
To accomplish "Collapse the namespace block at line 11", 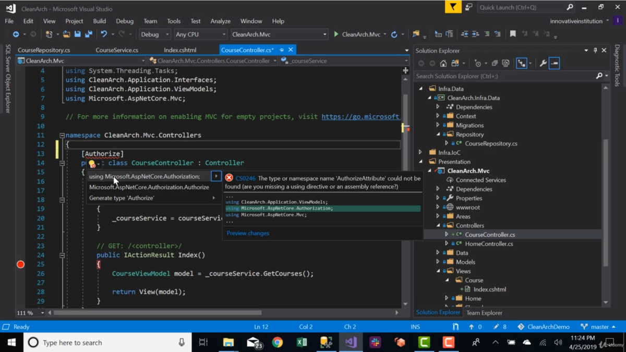I will tap(62, 135).
